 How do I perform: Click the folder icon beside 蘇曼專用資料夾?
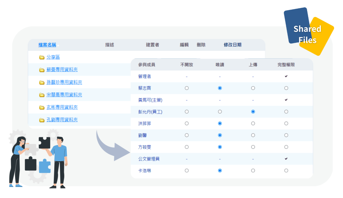(x=42, y=70)
